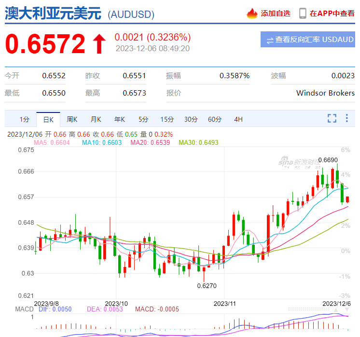
Task: Select the 日K daily candlestick tab
Action: 48,119
